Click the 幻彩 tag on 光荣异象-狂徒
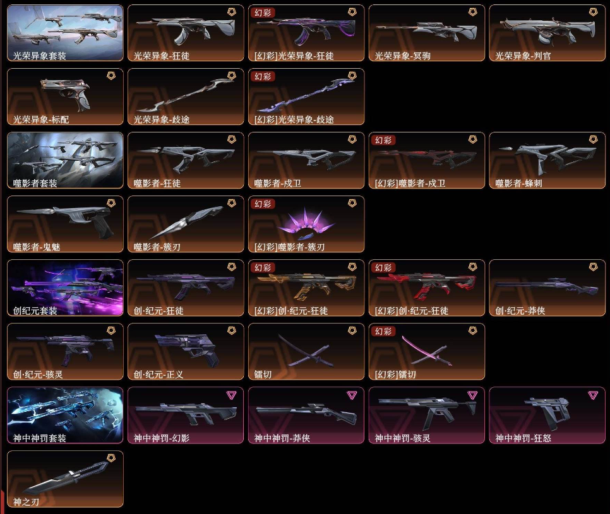The height and width of the screenshot is (514, 610). coord(263,13)
